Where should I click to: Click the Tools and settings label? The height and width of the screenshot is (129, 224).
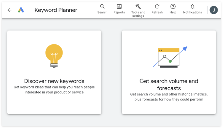(138, 14)
